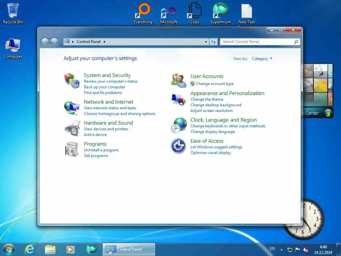Expand the arrow before Control Panel breadcrumb
The image size is (341, 256).
[73, 42]
